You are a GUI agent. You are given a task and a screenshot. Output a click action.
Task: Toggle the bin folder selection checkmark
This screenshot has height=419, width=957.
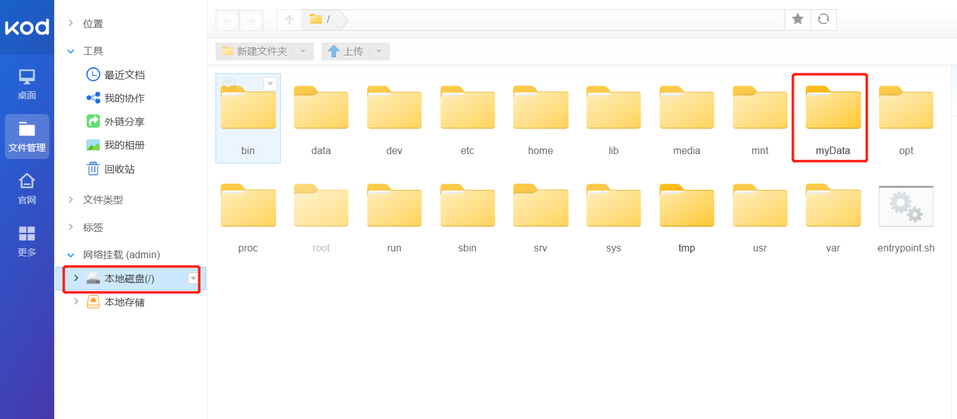point(229,84)
